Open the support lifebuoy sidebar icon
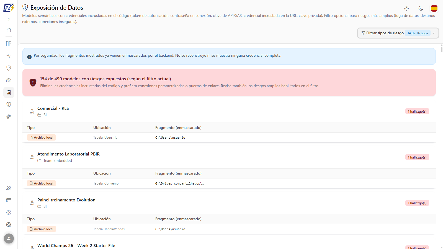The image size is (443, 249). coord(9,225)
